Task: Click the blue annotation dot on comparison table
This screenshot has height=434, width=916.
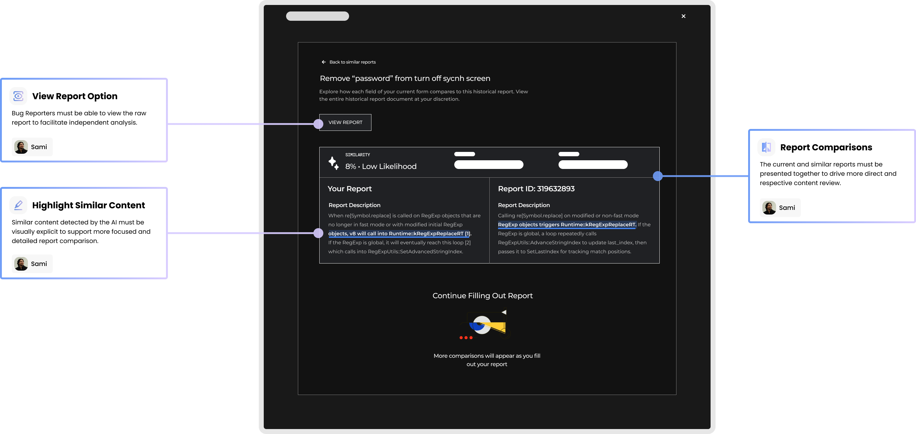Action: (658, 176)
